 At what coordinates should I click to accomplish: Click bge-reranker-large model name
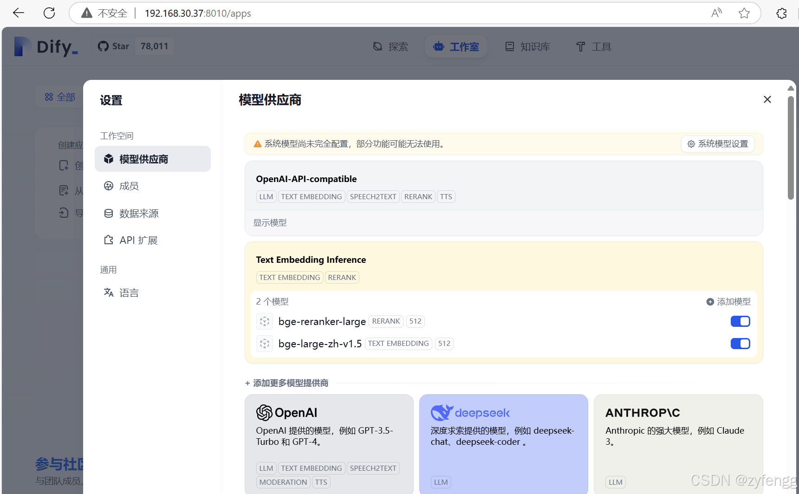point(322,321)
